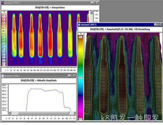Maximize the Aktuelle Amplitude window
The width and height of the screenshot is (163, 125).
72,76
